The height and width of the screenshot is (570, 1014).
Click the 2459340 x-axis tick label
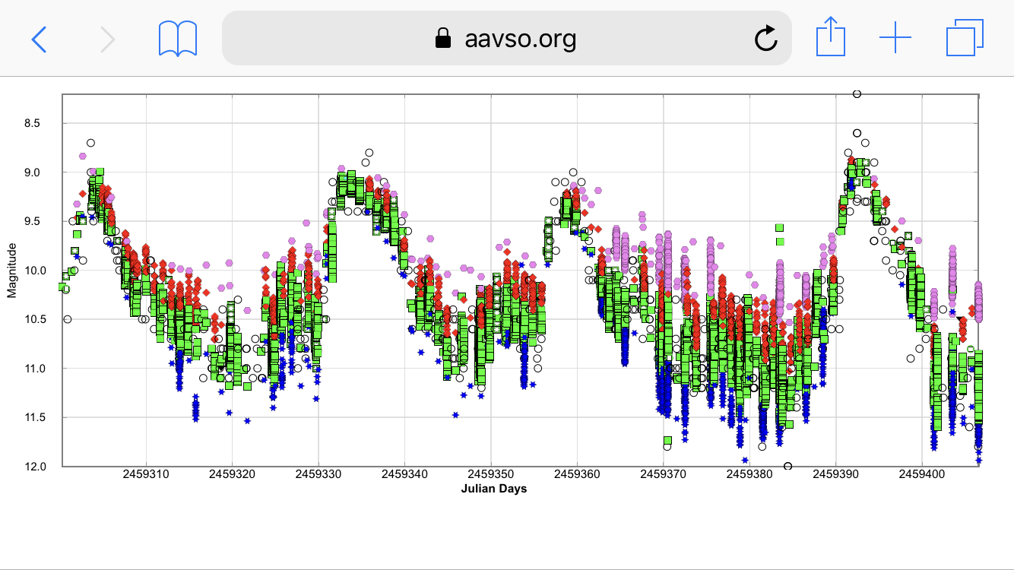404,474
